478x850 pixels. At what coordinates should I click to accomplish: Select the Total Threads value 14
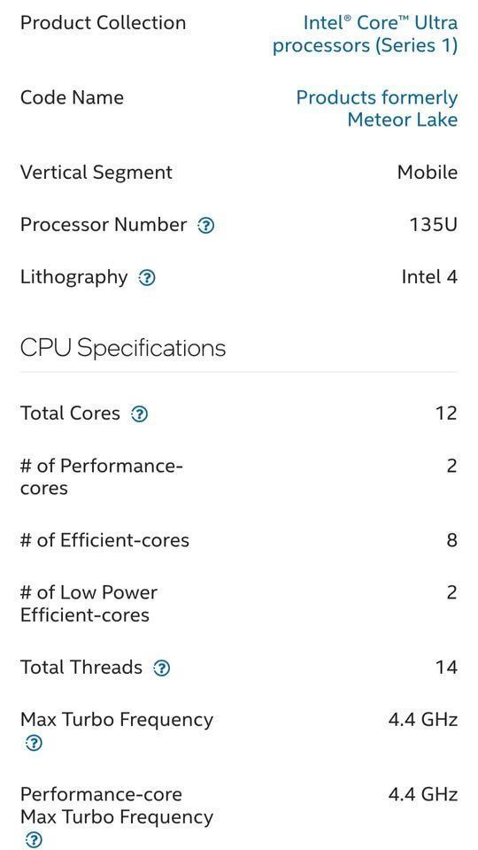(x=446, y=667)
